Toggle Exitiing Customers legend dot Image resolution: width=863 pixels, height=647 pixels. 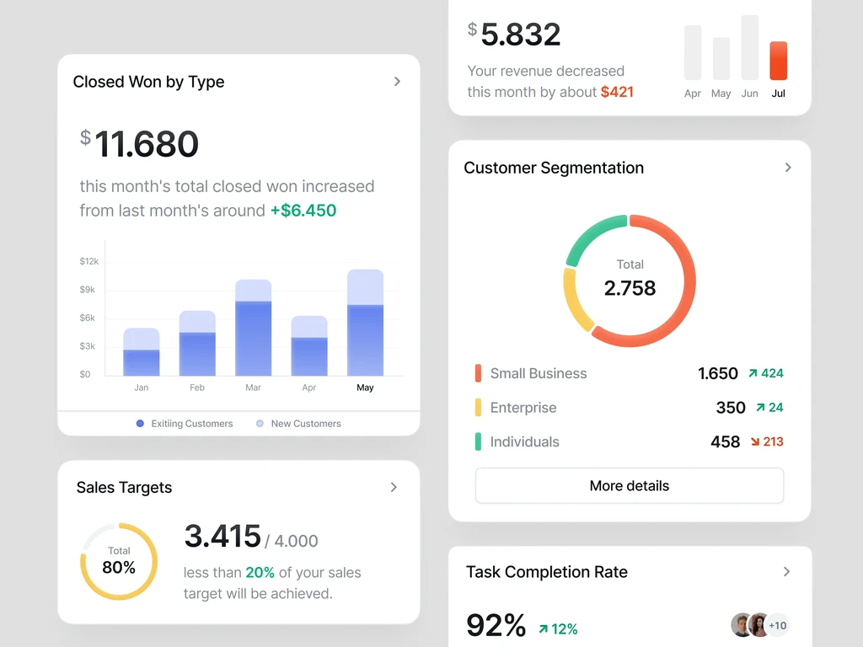coord(140,424)
